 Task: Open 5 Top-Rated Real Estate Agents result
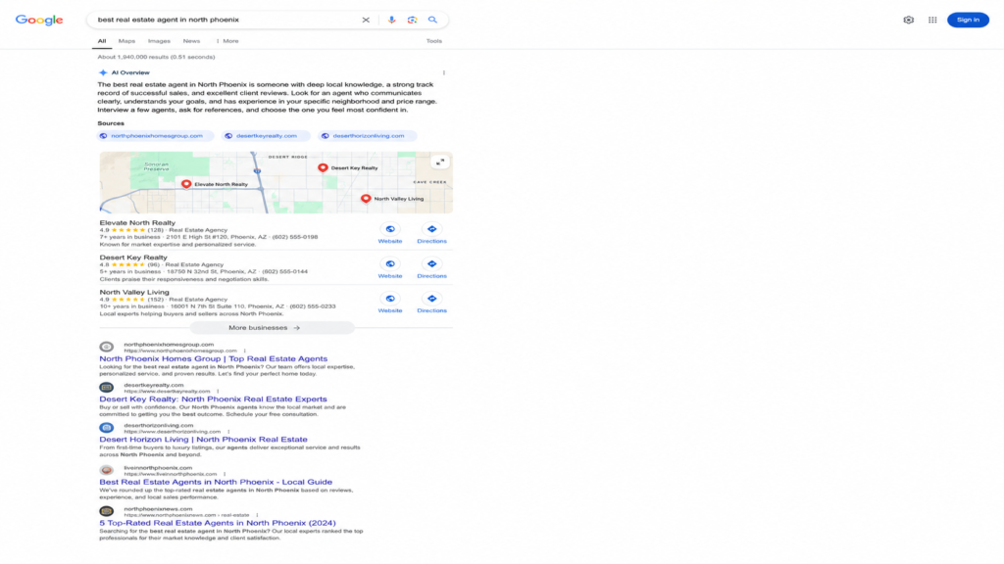click(x=217, y=523)
